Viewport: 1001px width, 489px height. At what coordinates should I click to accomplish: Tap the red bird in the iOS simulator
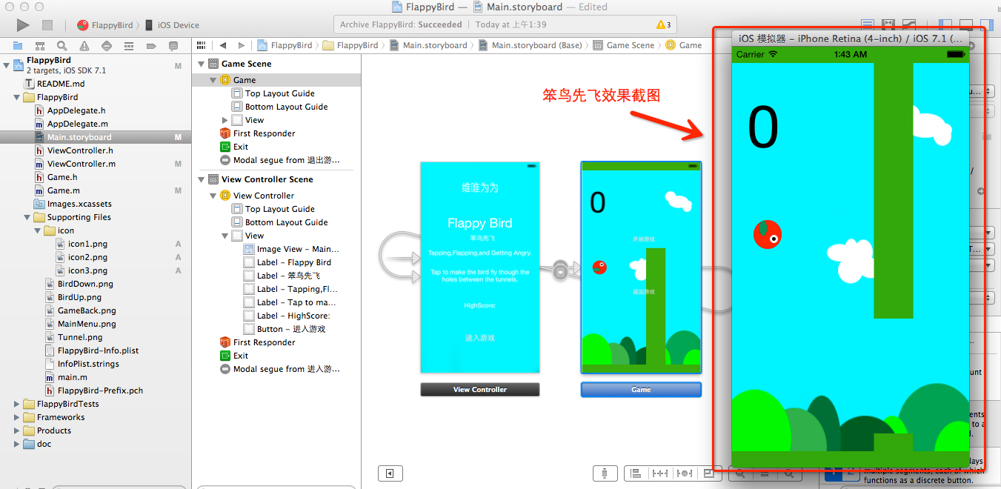point(767,234)
